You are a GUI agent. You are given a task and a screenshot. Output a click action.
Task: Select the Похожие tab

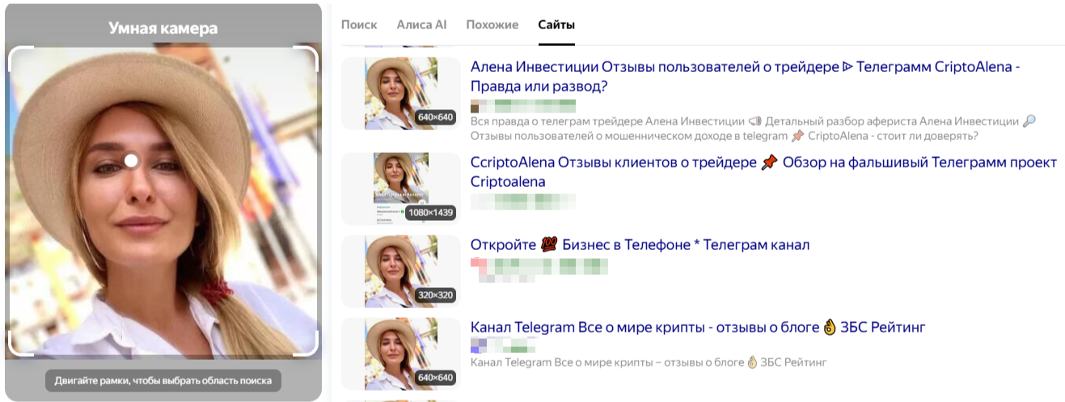point(492,24)
